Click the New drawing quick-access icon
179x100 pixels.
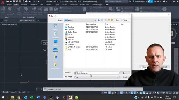pyautogui.click(x=8, y=1)
